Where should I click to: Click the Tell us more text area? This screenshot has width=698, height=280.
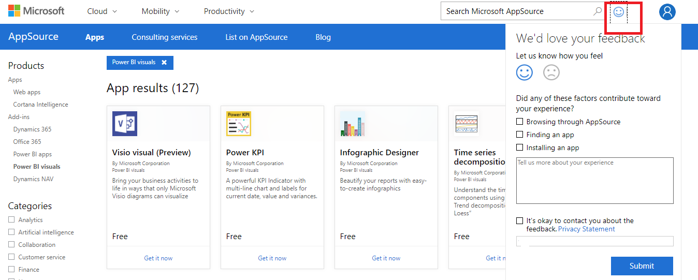coord(595,181)
